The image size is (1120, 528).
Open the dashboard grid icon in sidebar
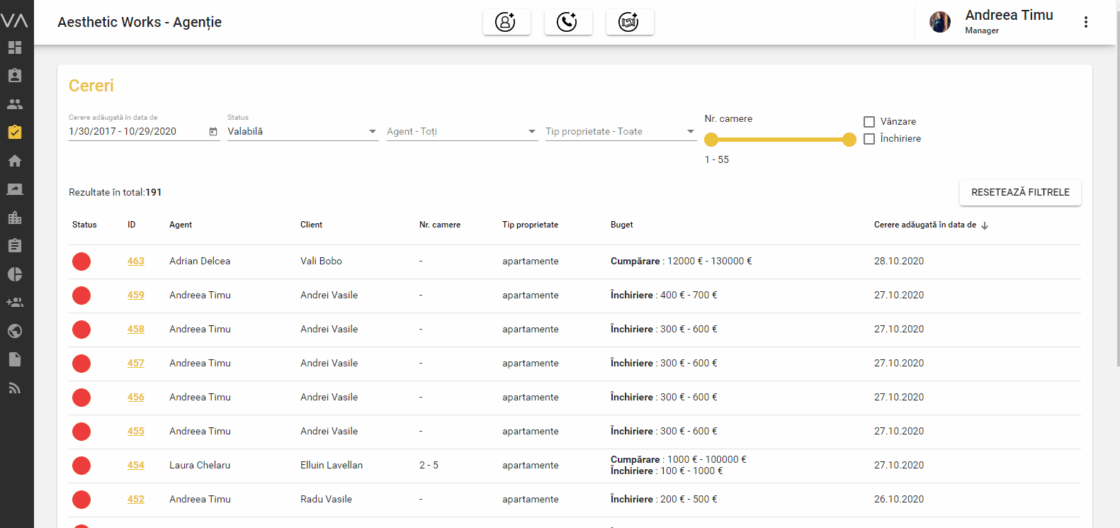tap(15, 47)
